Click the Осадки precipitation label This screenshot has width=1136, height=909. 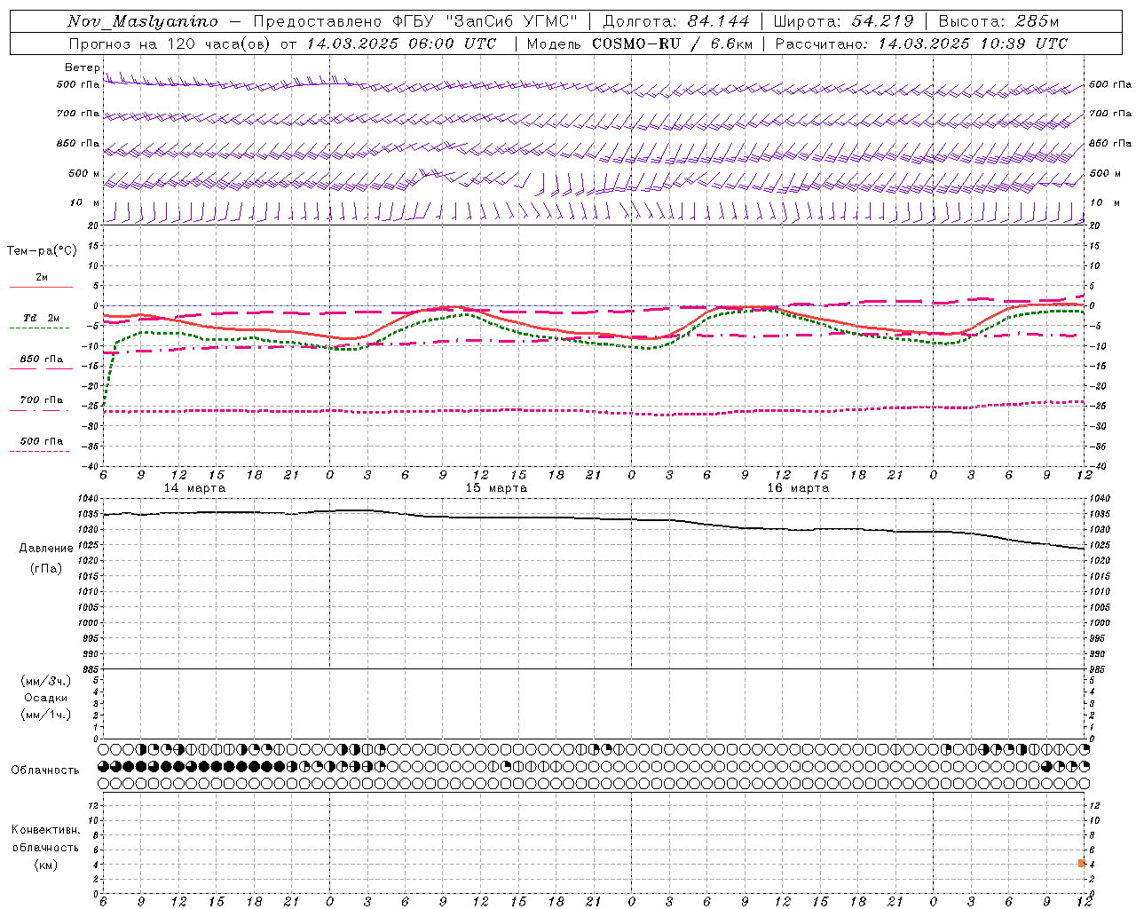click(x=46, y=698)
